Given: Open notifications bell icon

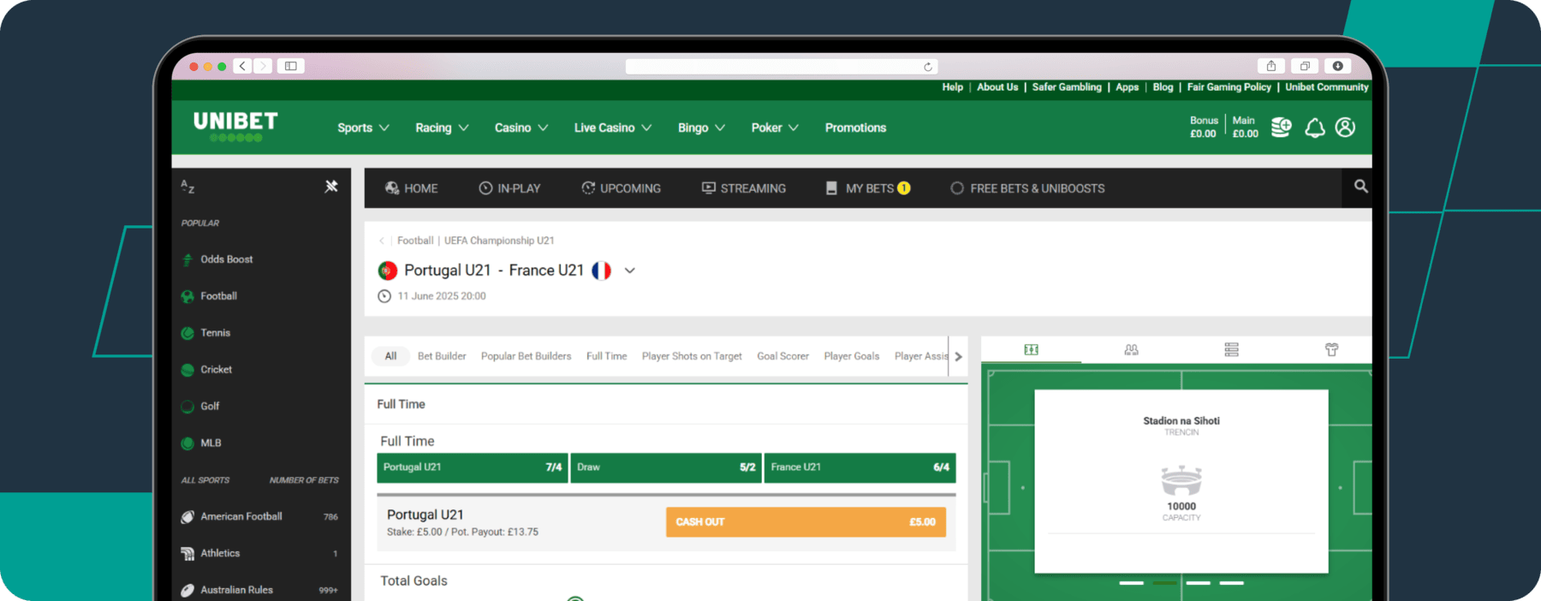Looking at the screenshot, I should pyautogui.click(x=1315, y=128).
